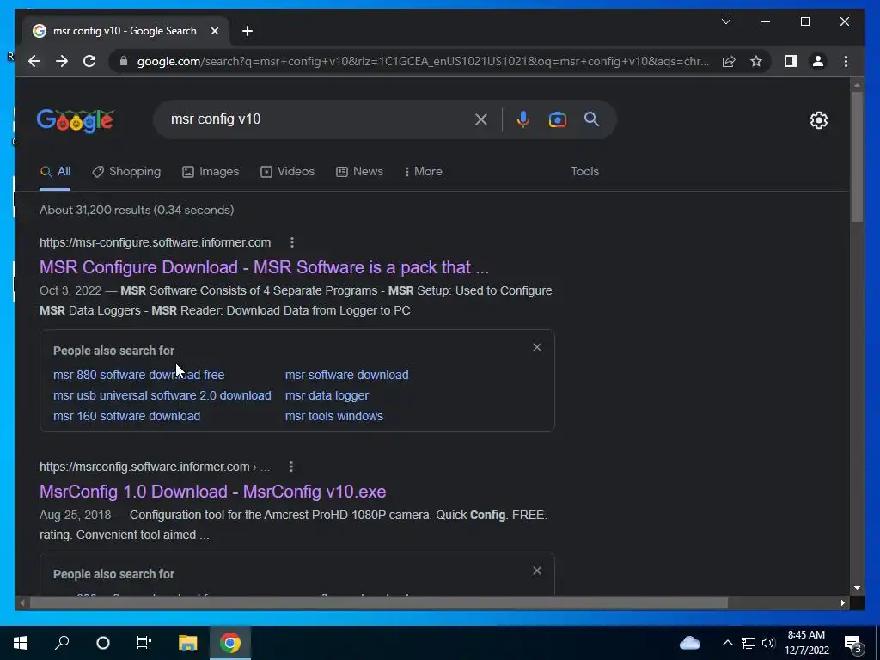The height and width of the screenshot is (660, 880).
Task: Open Cortana from taskbar
Action: coord(103,643)
